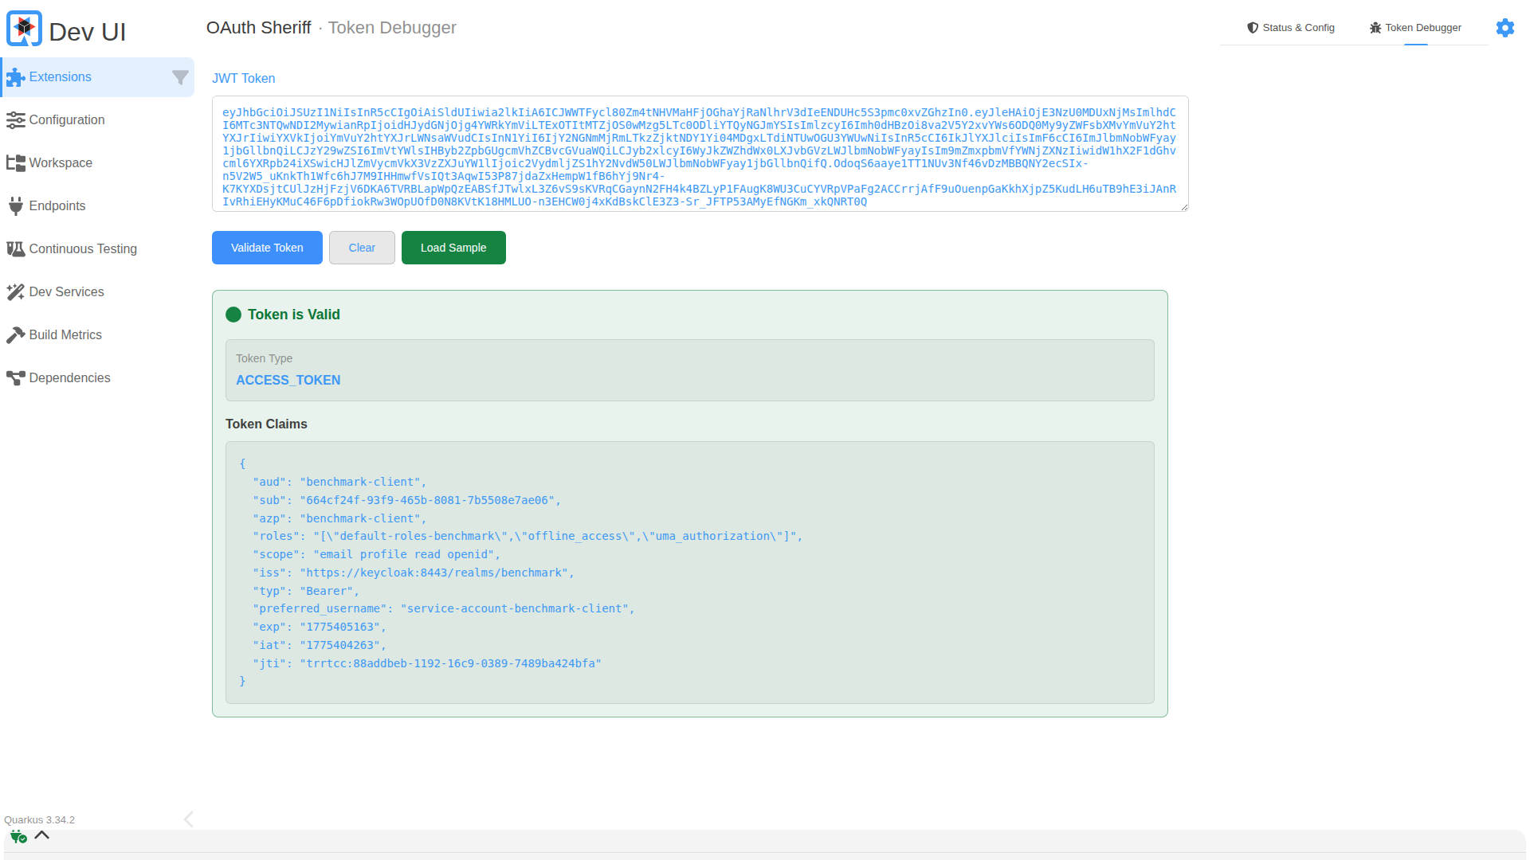Click the Load Sample button
The width and height of the screenshot is (1530, 860).
coord(453,248)
